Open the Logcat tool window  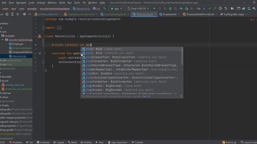pos(59,142)
